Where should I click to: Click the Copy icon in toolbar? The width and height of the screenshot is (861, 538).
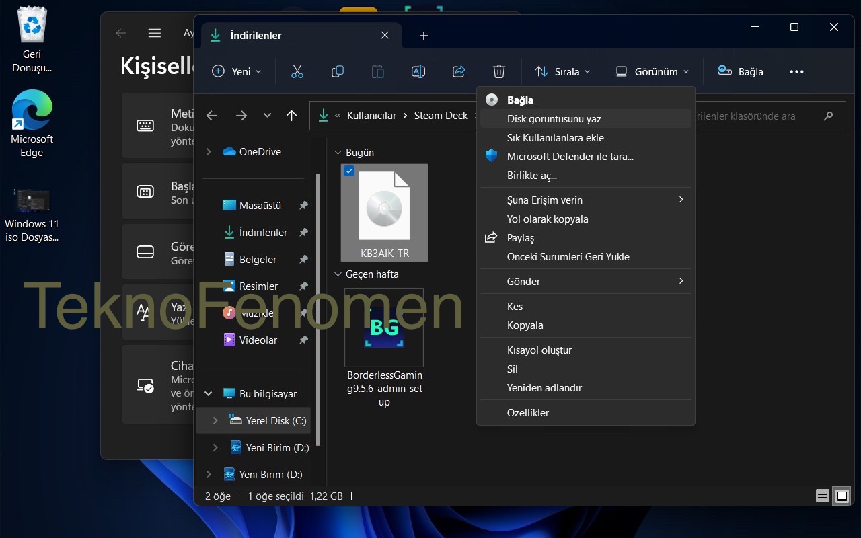tap(338, 71)
